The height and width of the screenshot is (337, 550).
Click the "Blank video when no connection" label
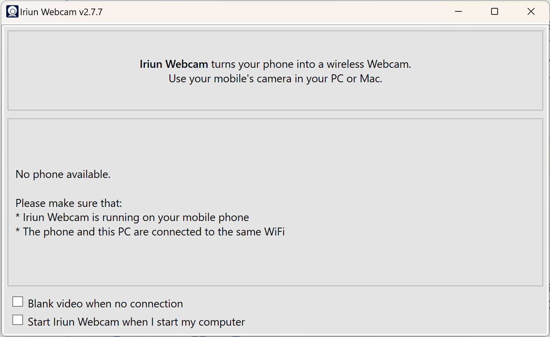105,303
